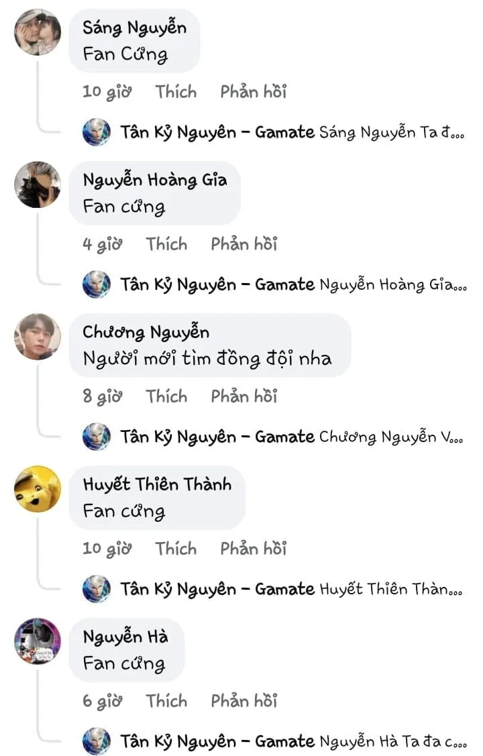
Task: Open Huyết Thiên Thành's name link
Action: pyautogui.click(x=157, y=484)
